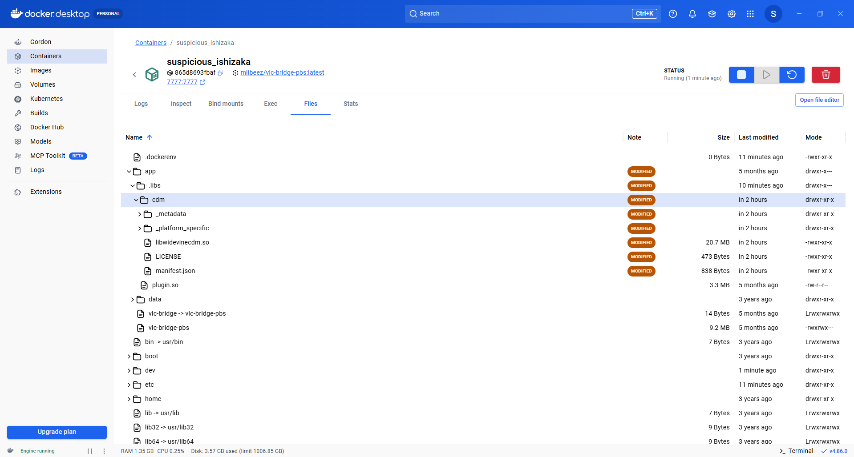
Task: Select the Files tab
Action: point(311,104)
